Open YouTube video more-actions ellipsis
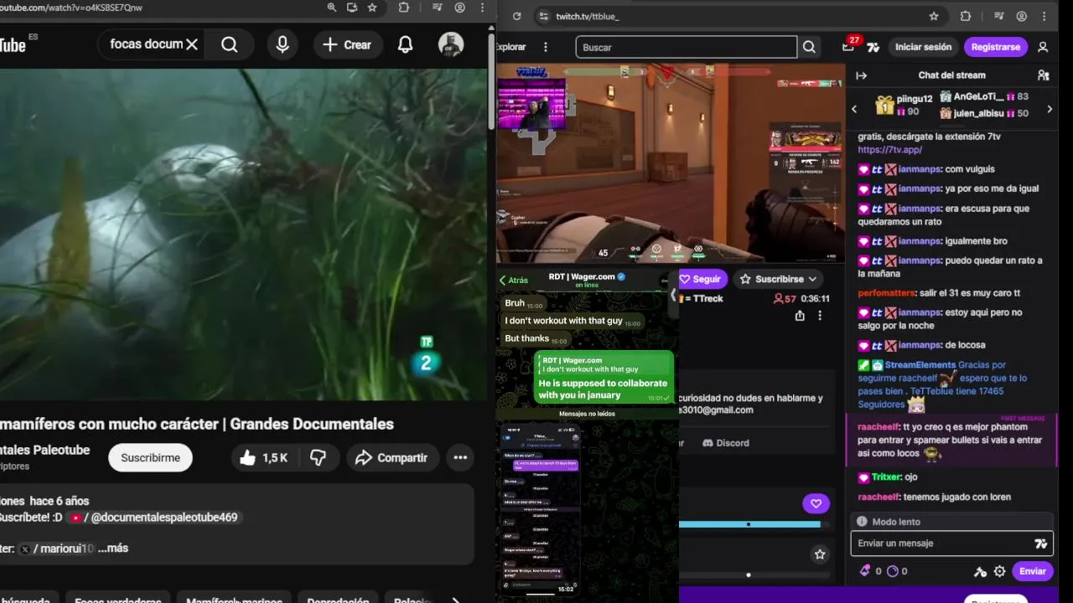This screenshot has width=1073, height=603. pos(460,457)
